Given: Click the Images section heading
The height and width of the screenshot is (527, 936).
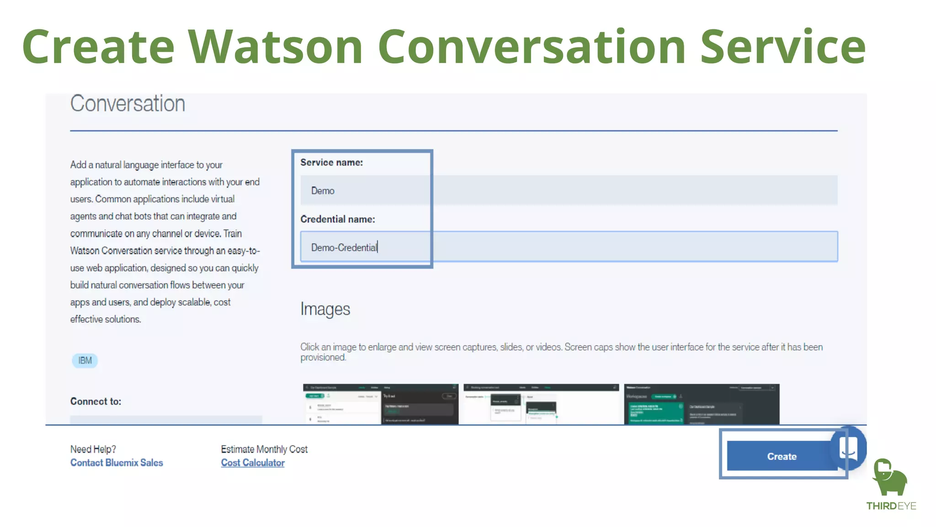Looking at the screenshot, I should tap(325, 309).
